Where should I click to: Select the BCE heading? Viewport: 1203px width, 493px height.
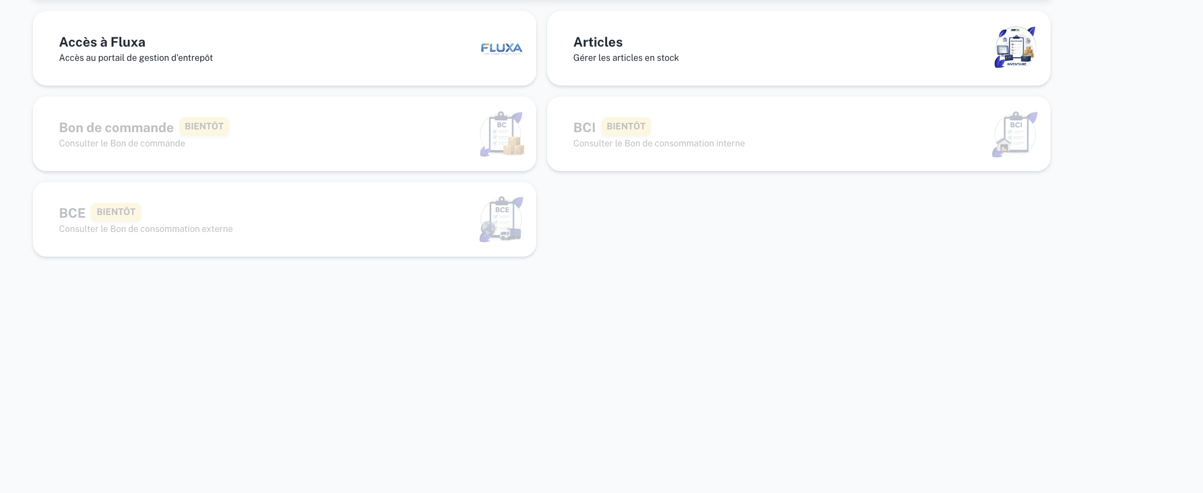(x=72, y=213)
